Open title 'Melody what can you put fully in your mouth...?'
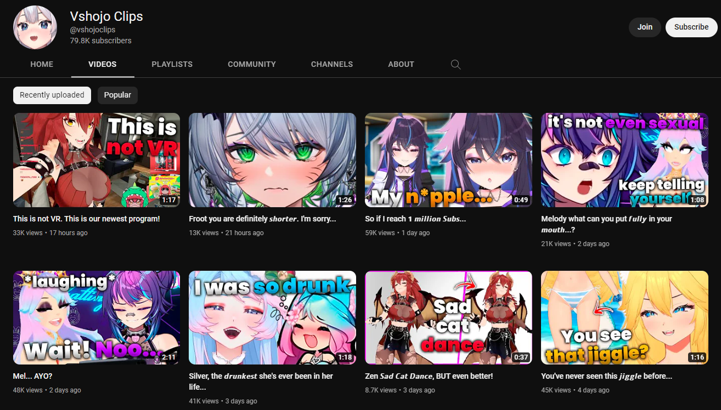 pos(606,224)
